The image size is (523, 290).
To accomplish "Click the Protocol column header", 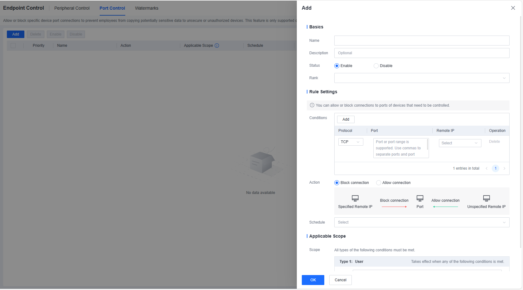I will coord(345,131).
